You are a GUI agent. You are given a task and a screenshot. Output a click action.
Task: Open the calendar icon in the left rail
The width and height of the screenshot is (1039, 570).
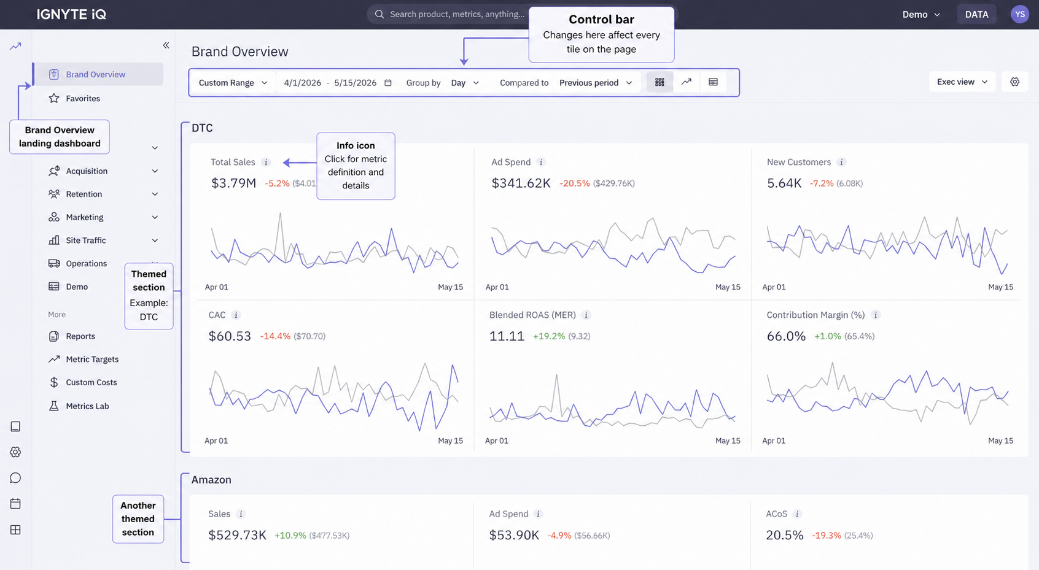[15, 504]
